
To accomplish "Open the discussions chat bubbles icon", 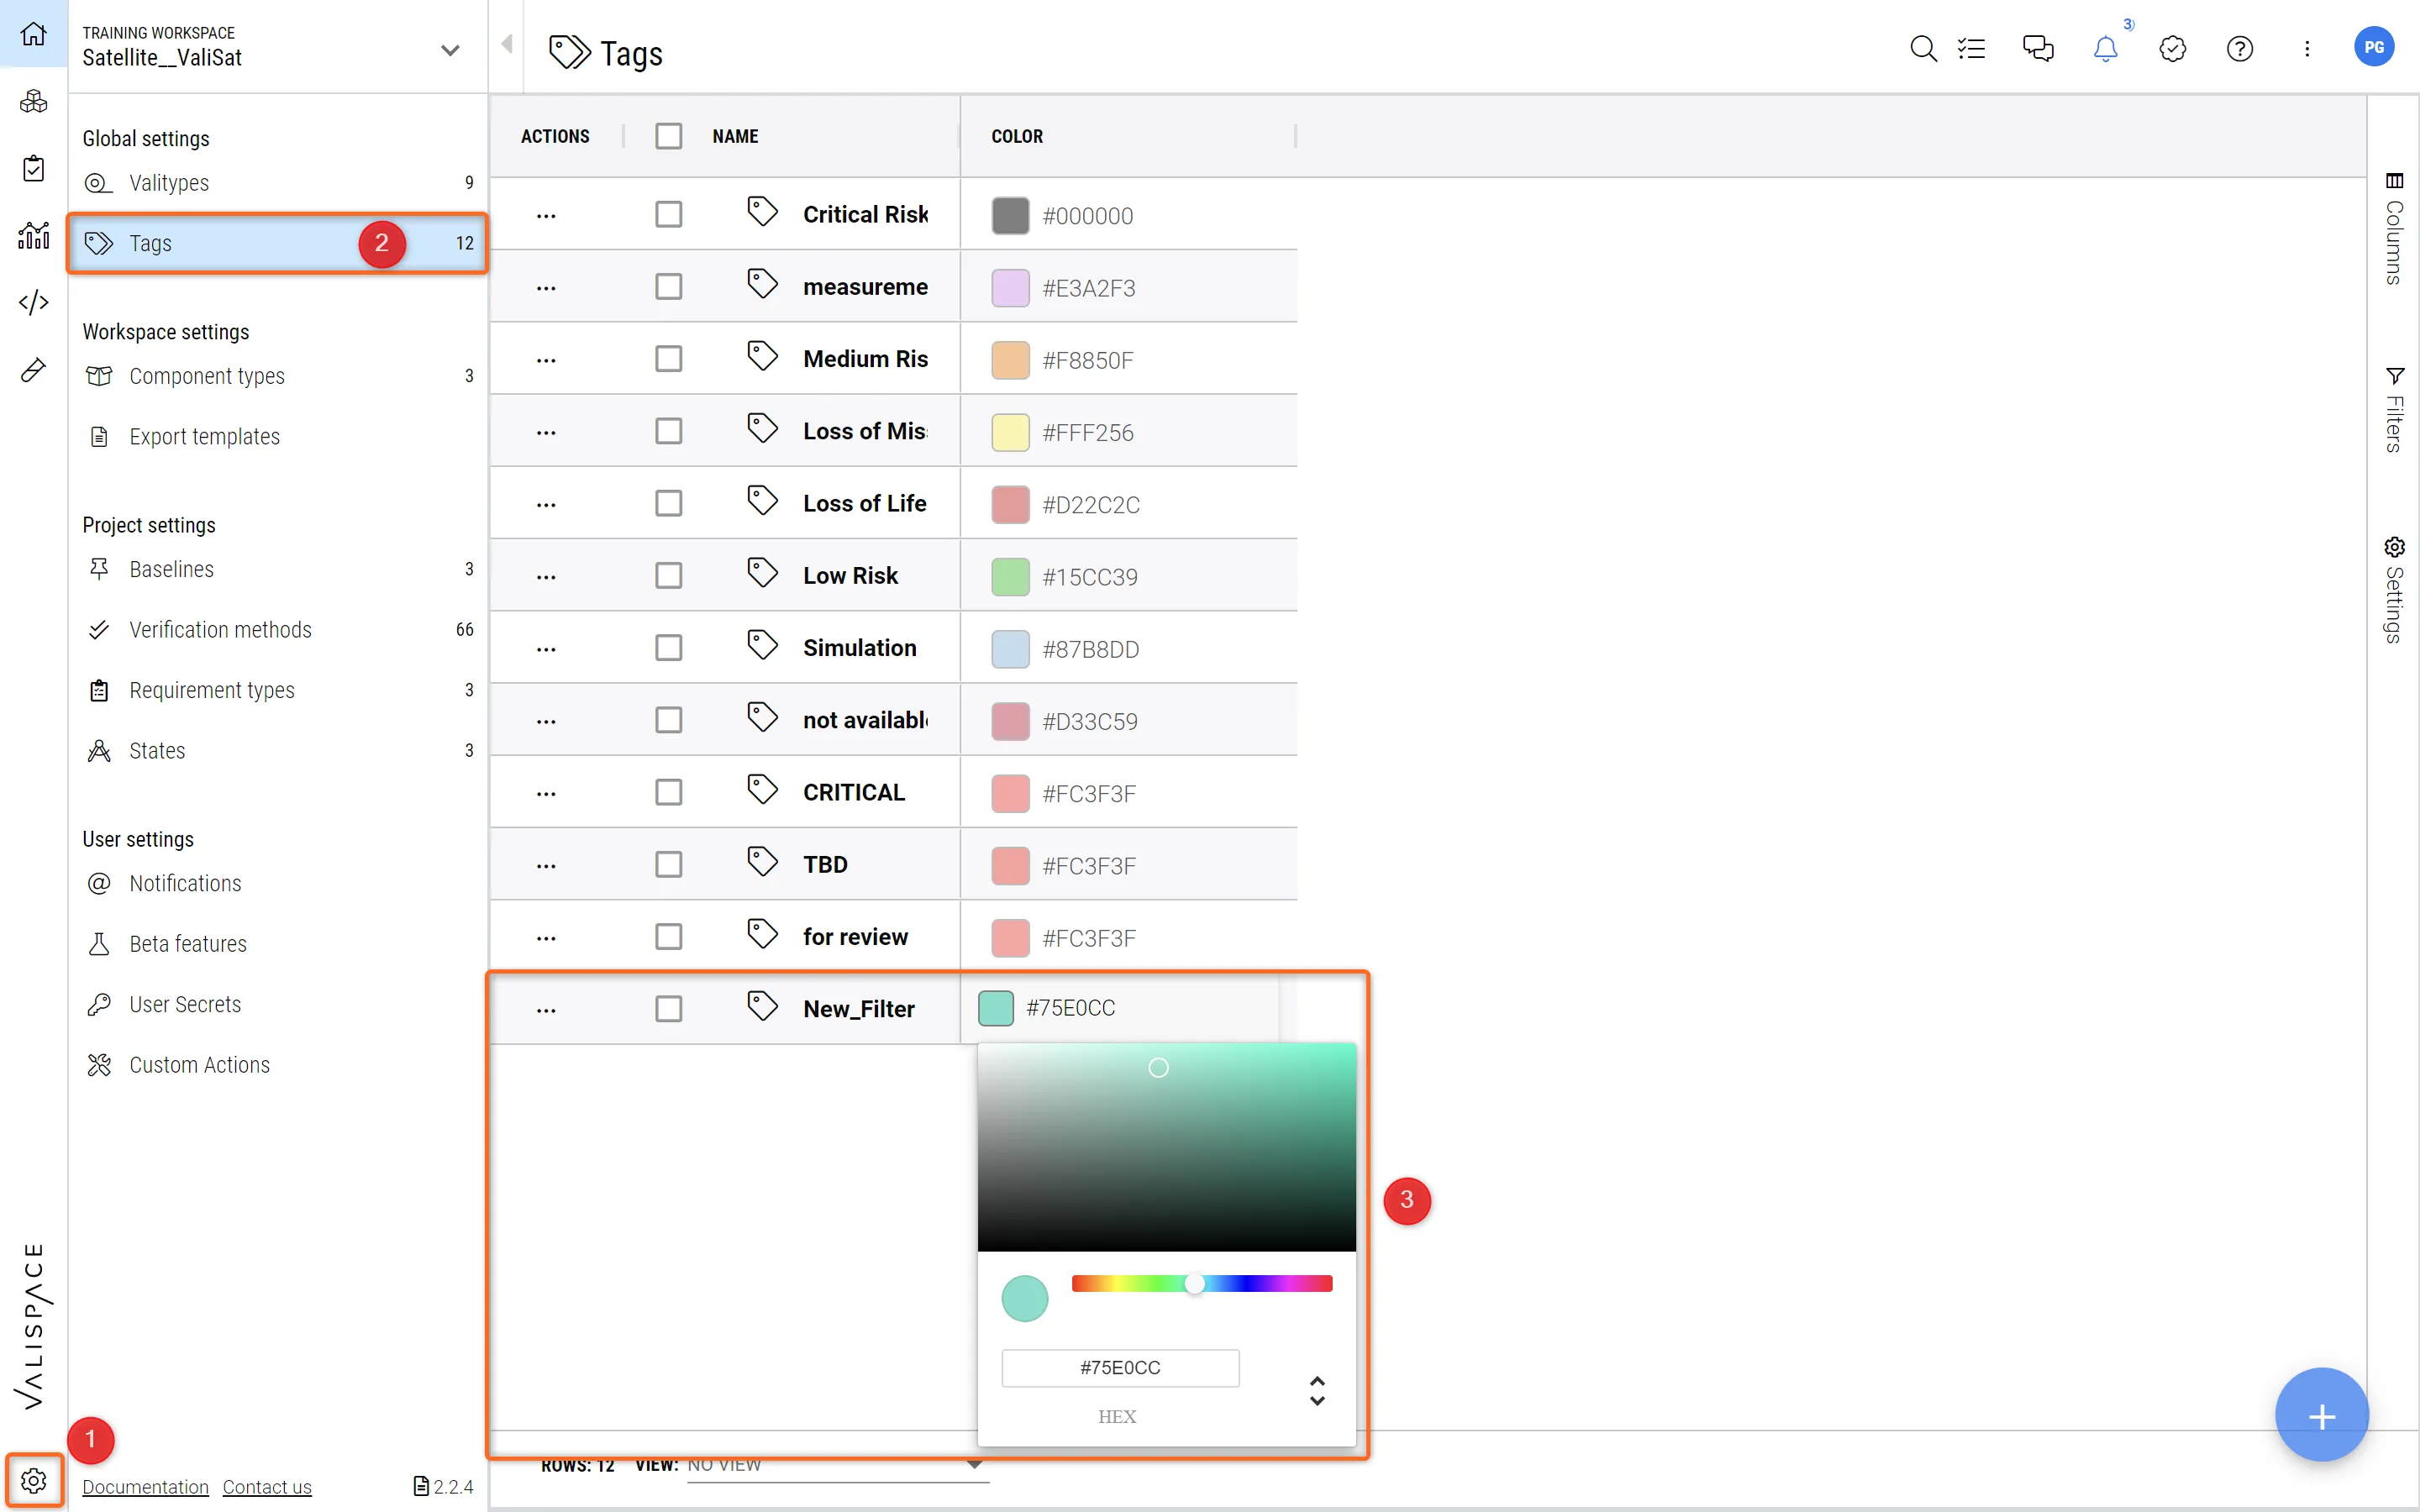I will (x=2037, y=48).
